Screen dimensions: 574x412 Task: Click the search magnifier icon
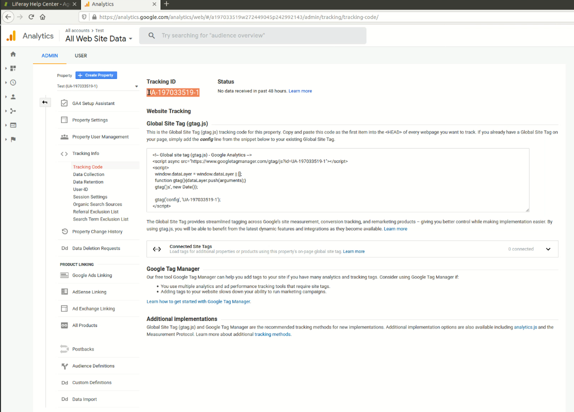pos(151,35)
